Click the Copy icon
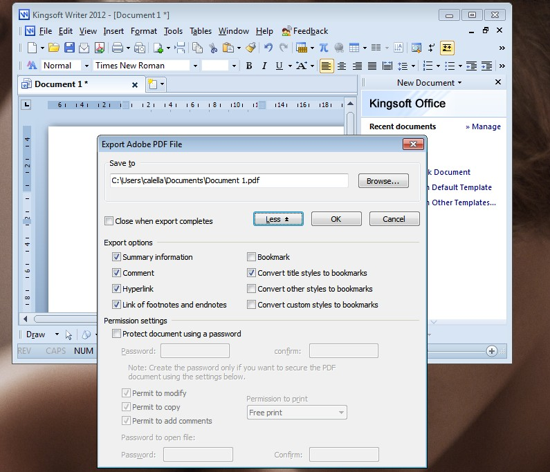 197,48
